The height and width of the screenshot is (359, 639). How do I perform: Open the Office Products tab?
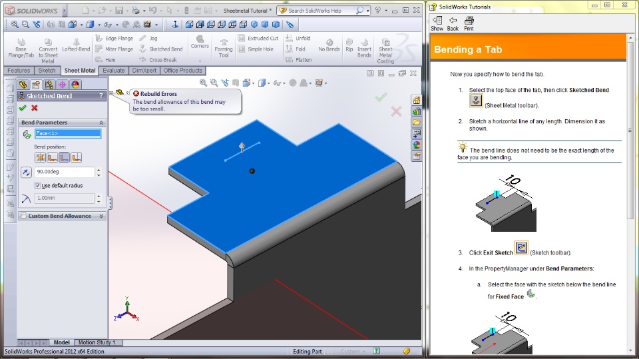tap(183, 71)
